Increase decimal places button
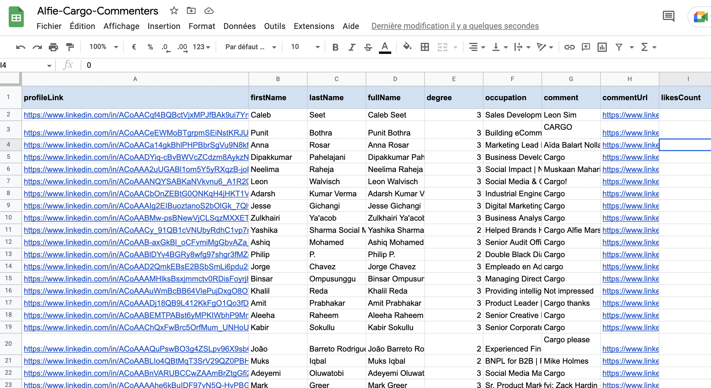 (182, 47)
